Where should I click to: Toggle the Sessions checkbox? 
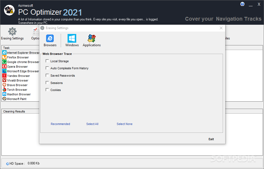pyautogui.click(x=47, y=83)
